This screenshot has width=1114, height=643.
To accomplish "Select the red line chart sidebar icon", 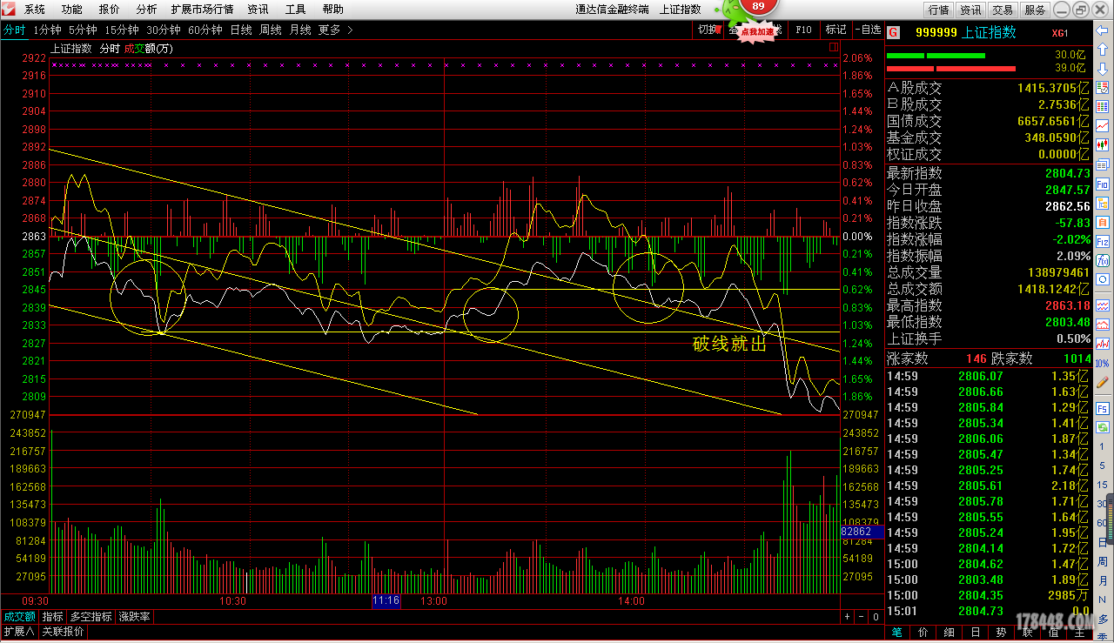I will click(1102, 126).
